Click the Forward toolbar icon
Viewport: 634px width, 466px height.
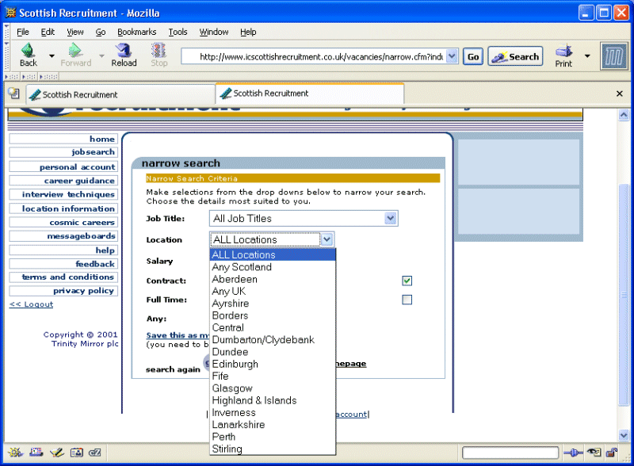76,55
